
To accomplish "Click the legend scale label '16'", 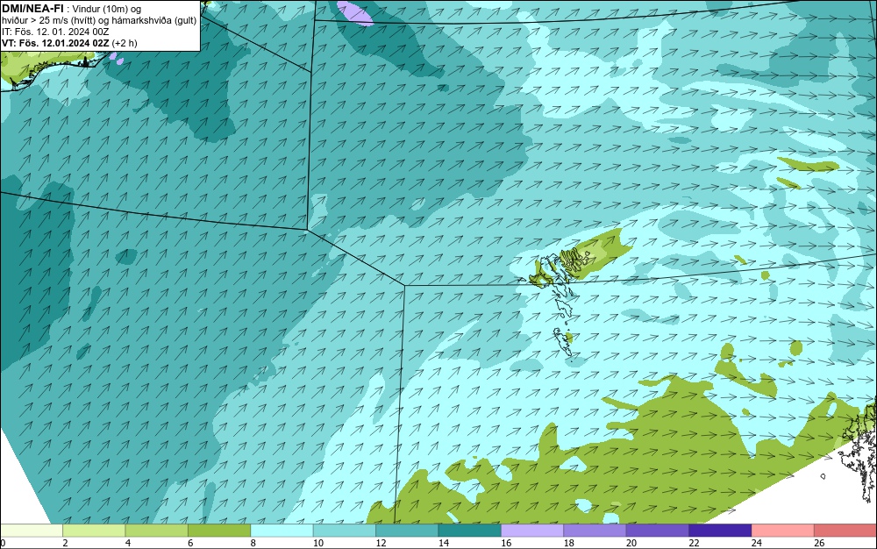I will coord(506,543).
